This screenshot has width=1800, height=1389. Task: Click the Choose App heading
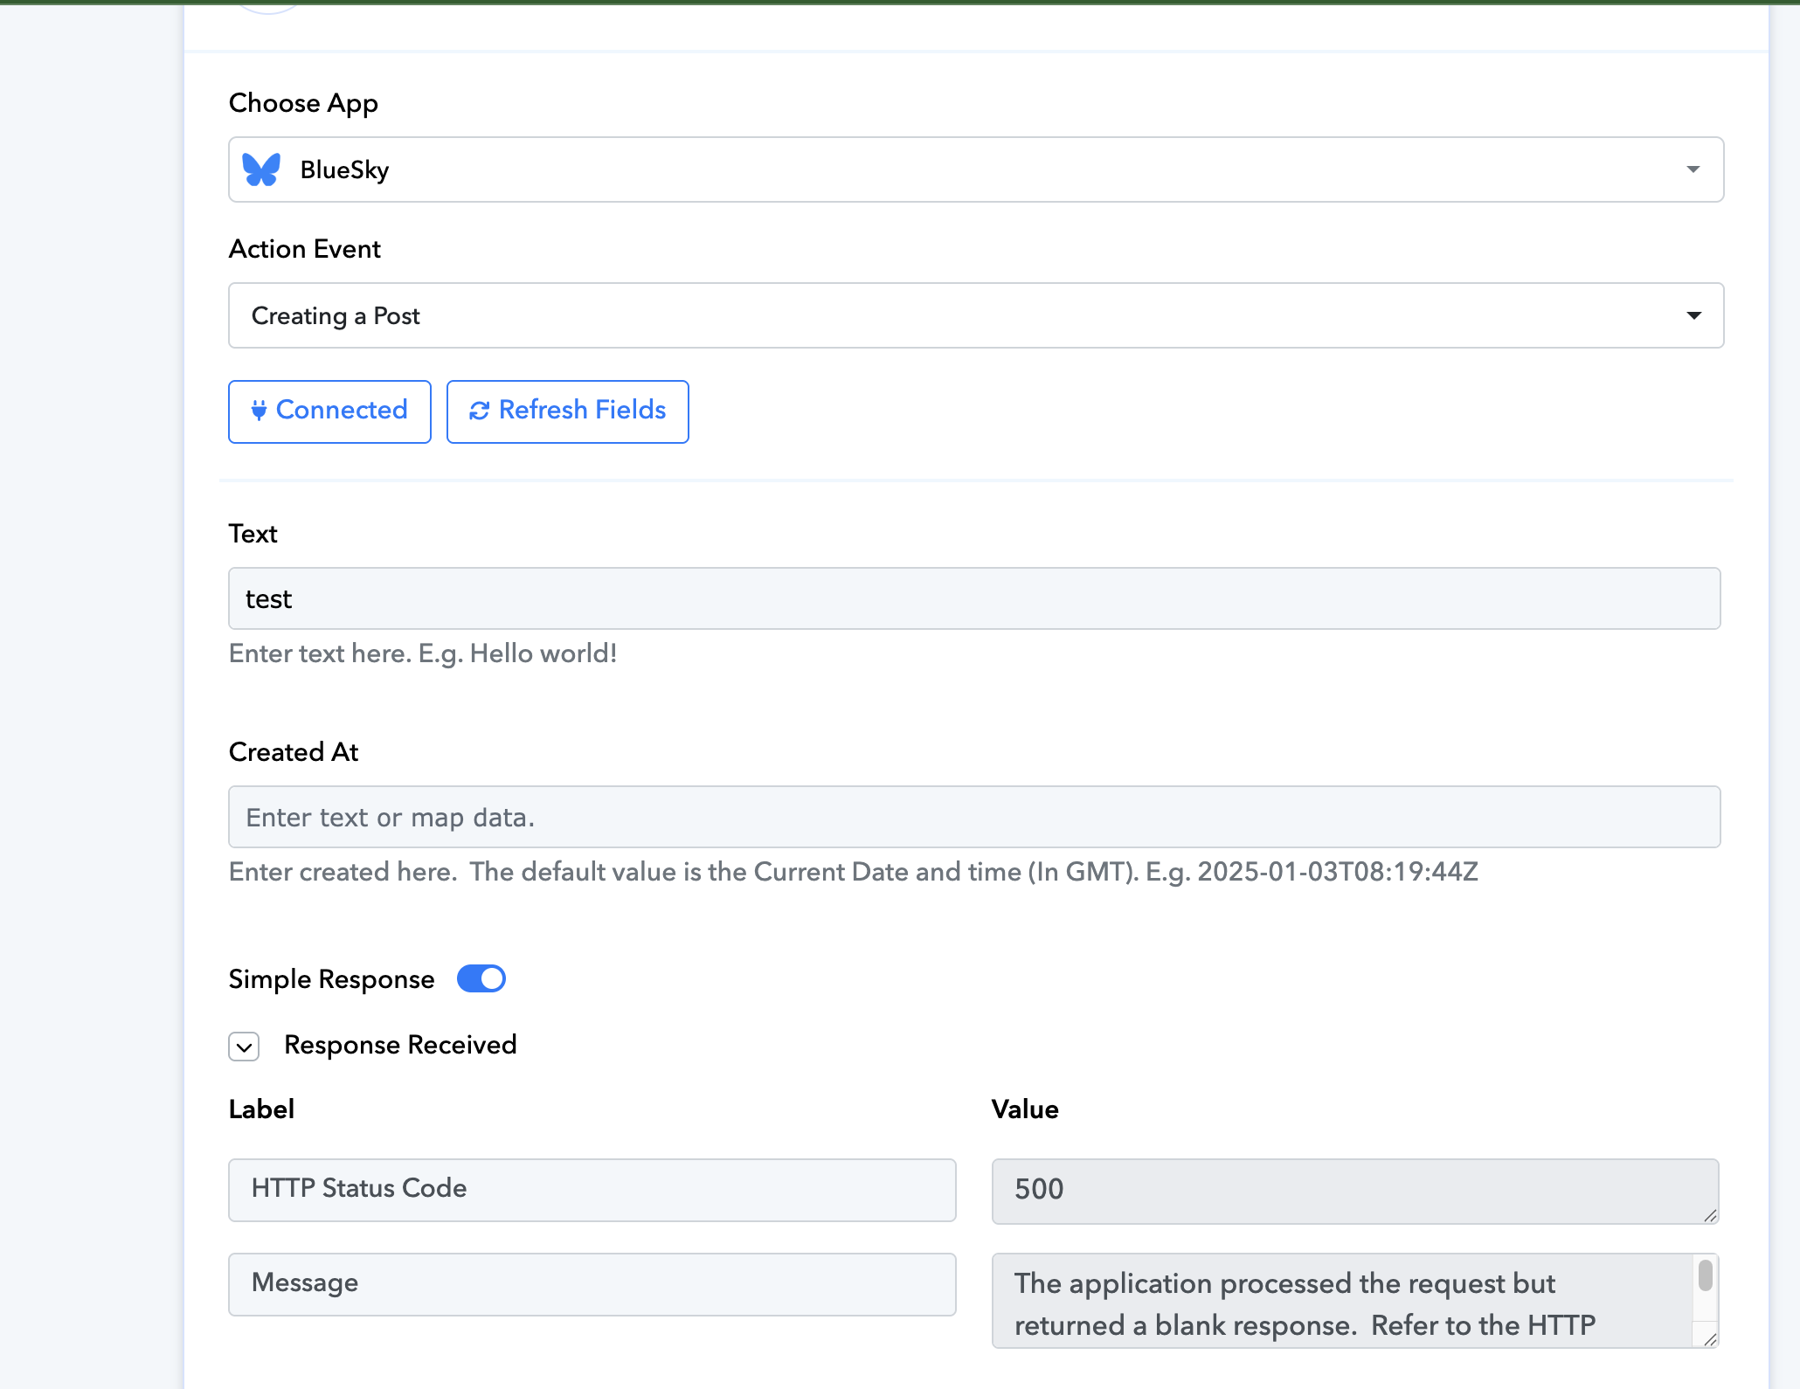point(303,103)
